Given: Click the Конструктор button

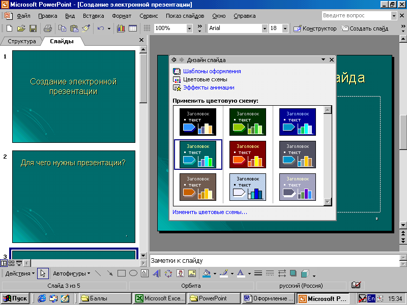Looking at the screenshot, I should [x=314, y=28].
